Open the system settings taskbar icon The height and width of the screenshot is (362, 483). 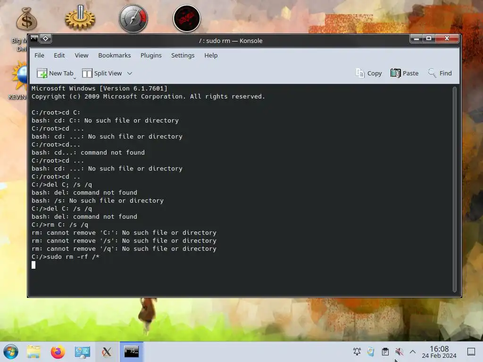pyautogui.click(x=82, y=352)
